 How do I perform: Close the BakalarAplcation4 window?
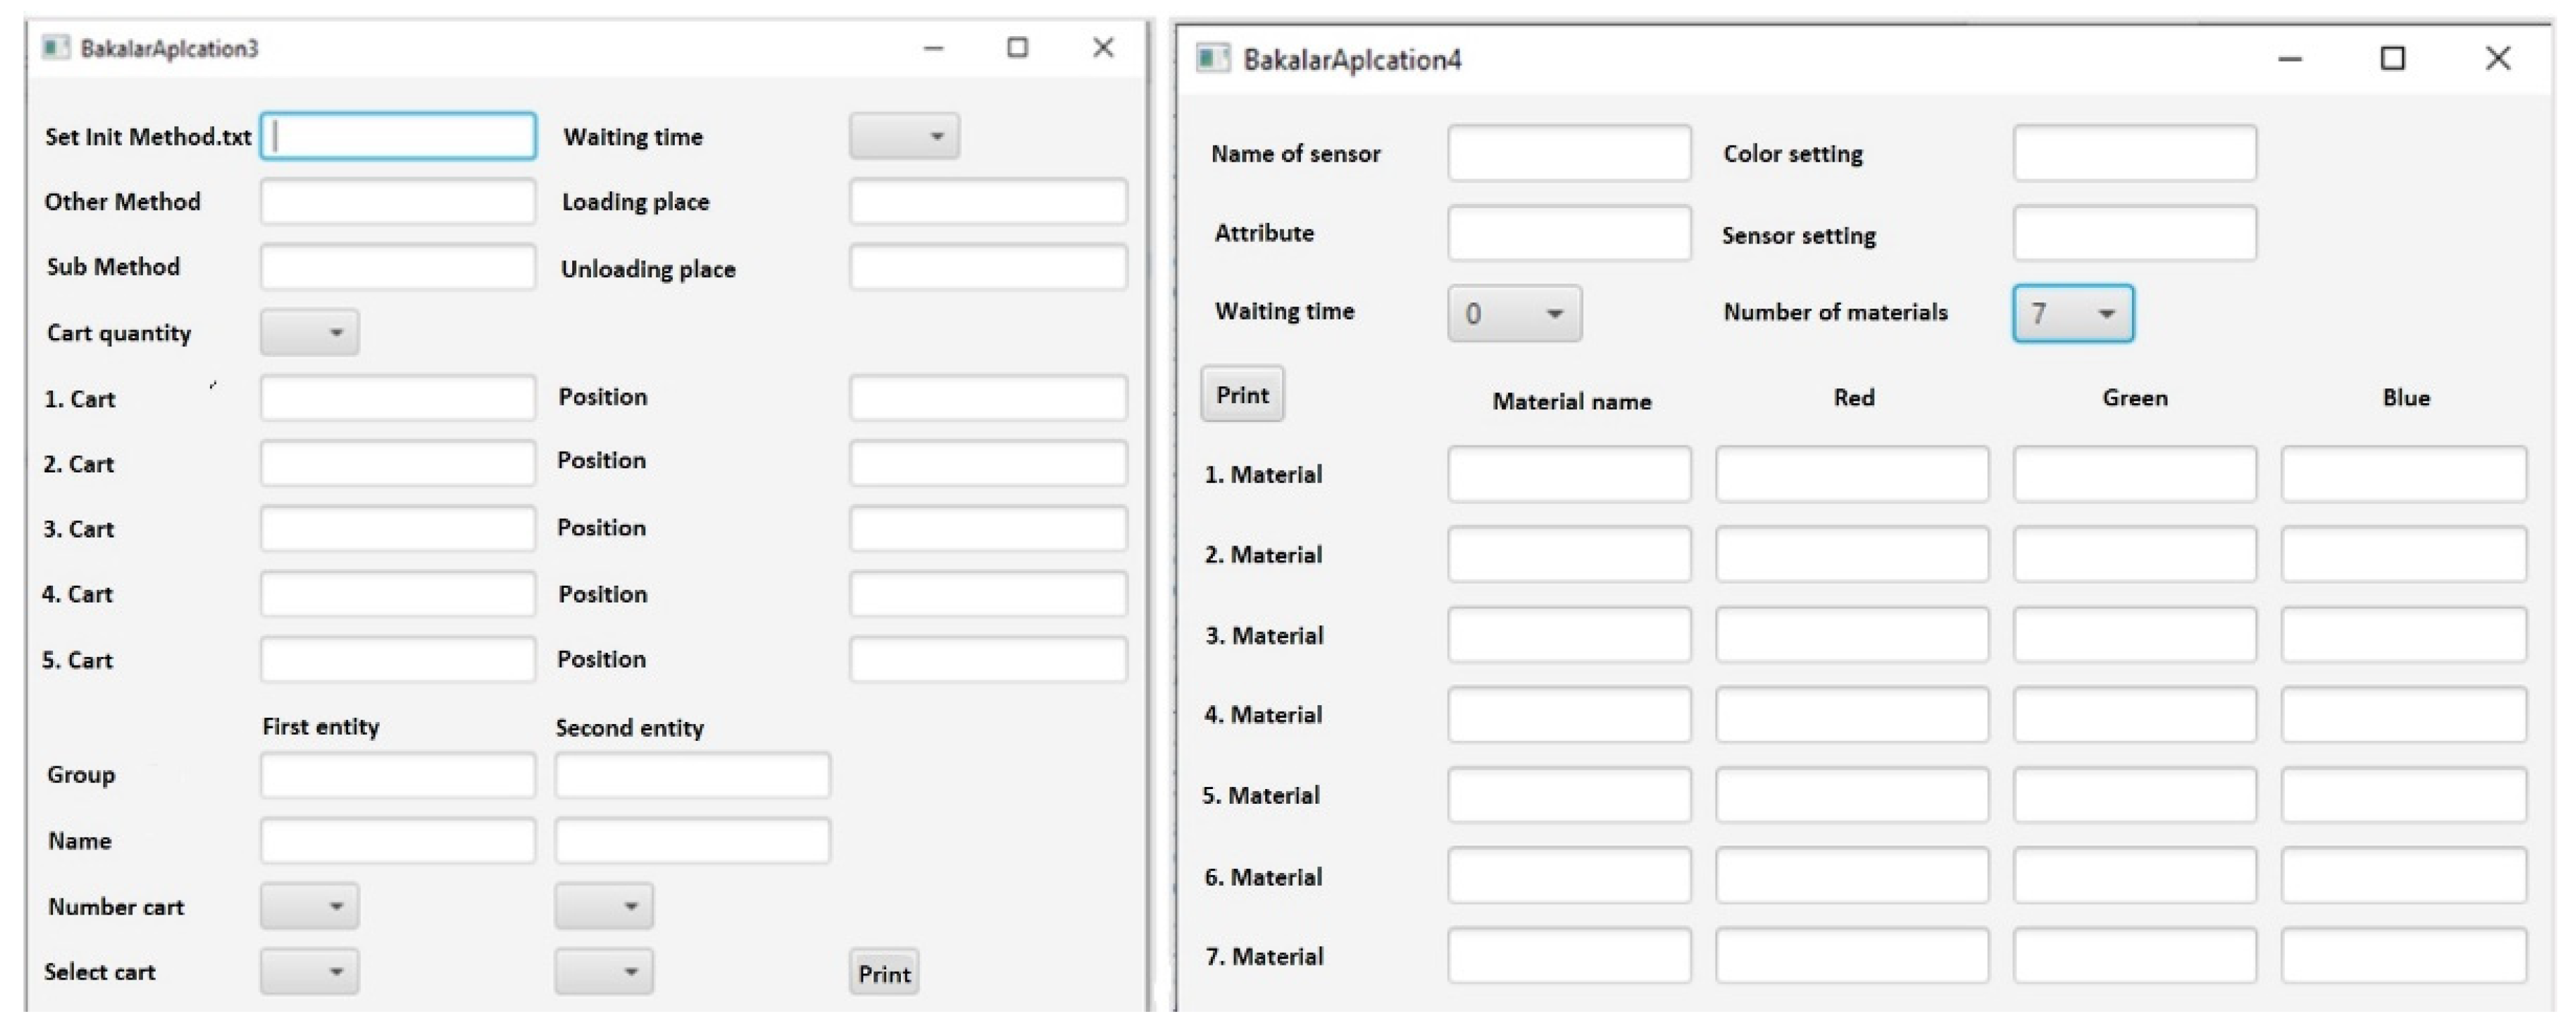click(2498, 59)
